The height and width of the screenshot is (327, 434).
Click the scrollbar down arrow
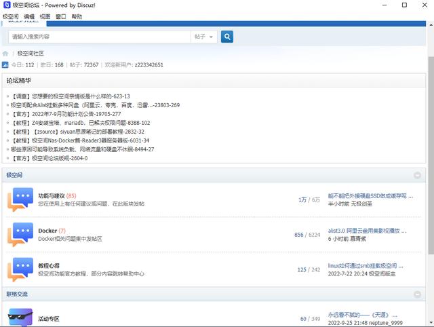click(x=431, y=322)
